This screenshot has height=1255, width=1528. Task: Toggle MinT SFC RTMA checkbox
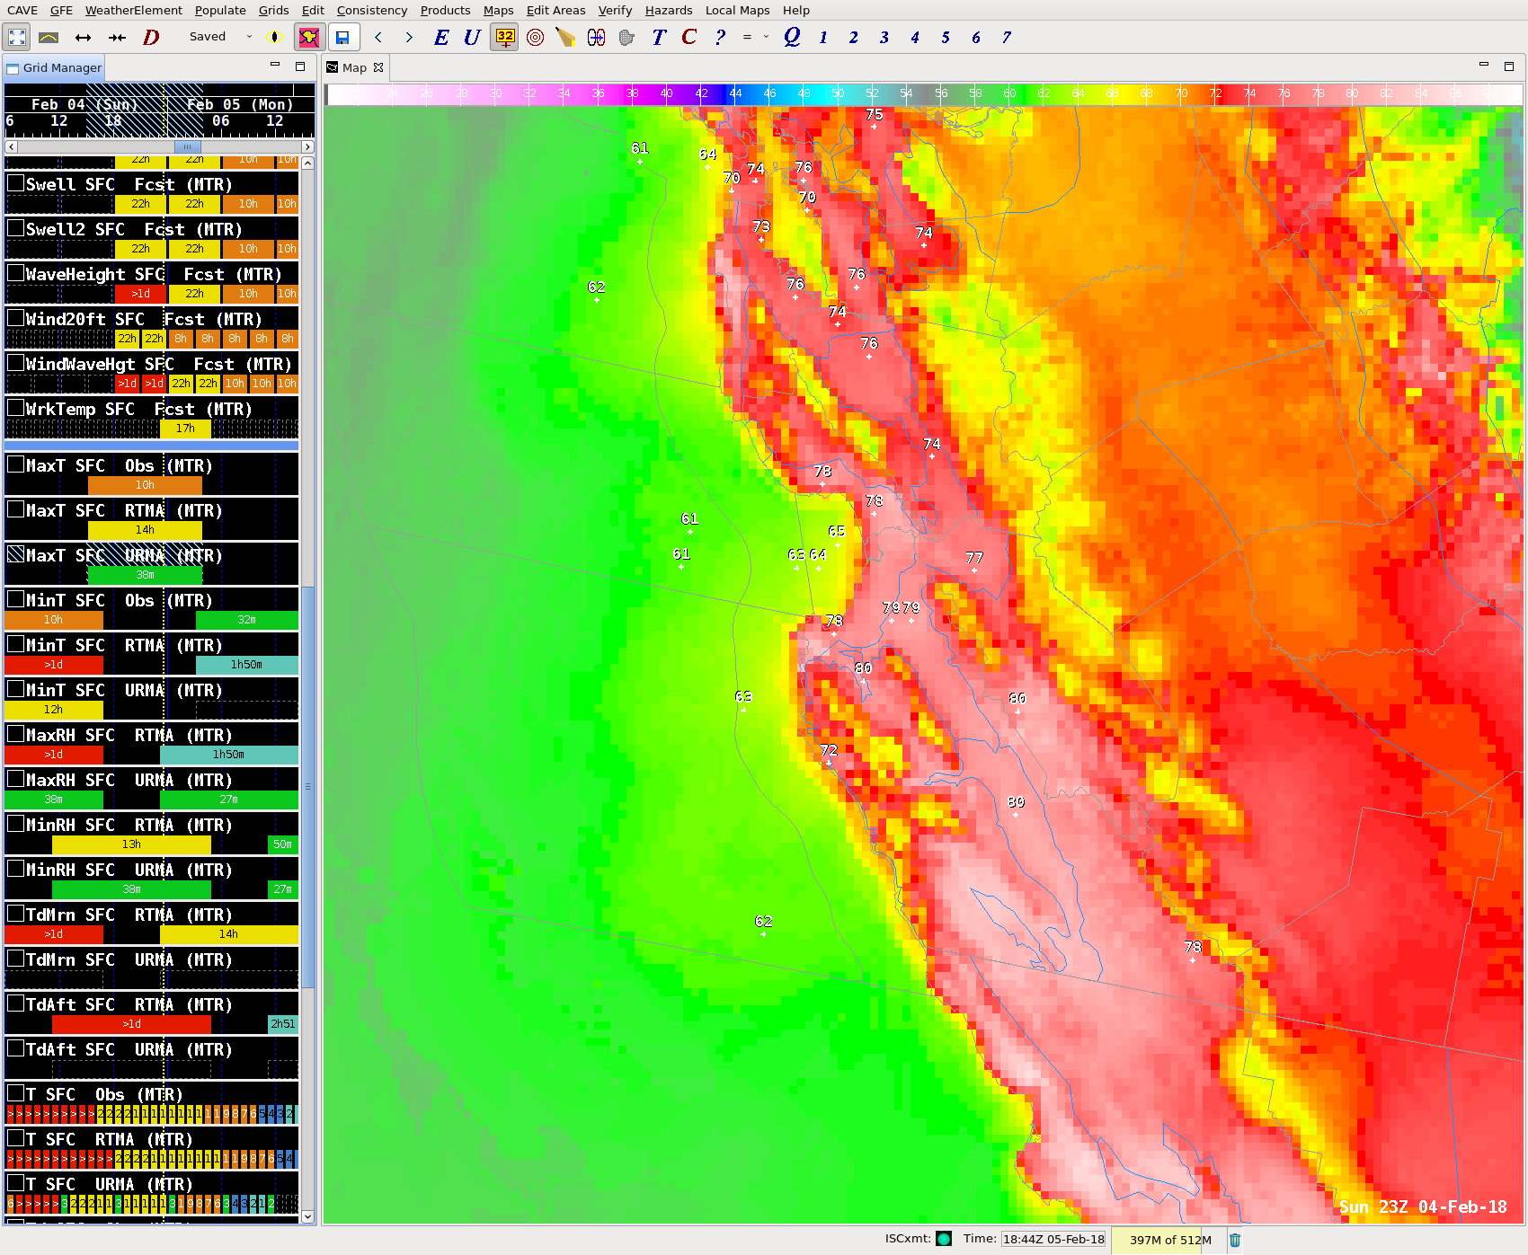click(x=15, y=643)
